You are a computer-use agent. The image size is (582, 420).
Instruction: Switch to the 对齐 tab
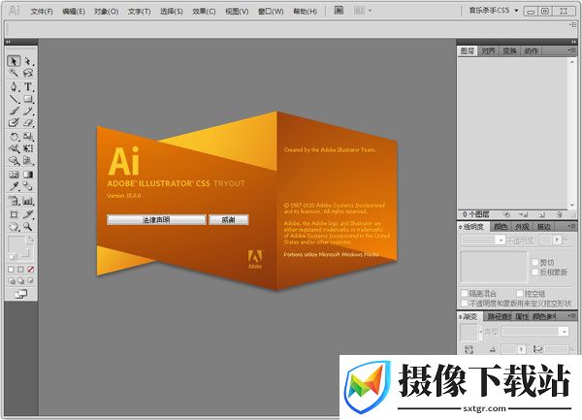(488, 50)
